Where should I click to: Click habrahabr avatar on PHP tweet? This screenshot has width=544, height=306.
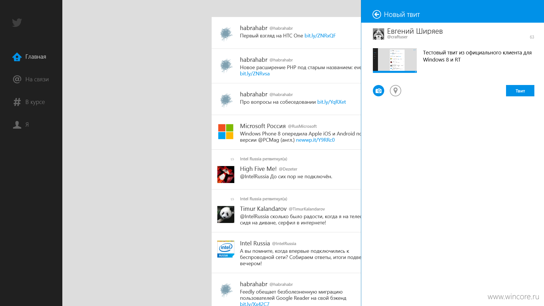(226, 66)
